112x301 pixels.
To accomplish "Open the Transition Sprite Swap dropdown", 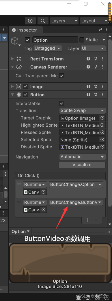I will click(x=83, y=110).
